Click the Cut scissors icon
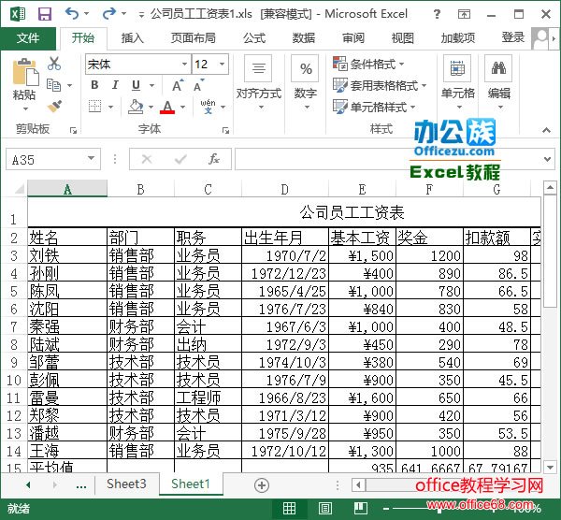The image size is (561, 520). click(54, 64)
